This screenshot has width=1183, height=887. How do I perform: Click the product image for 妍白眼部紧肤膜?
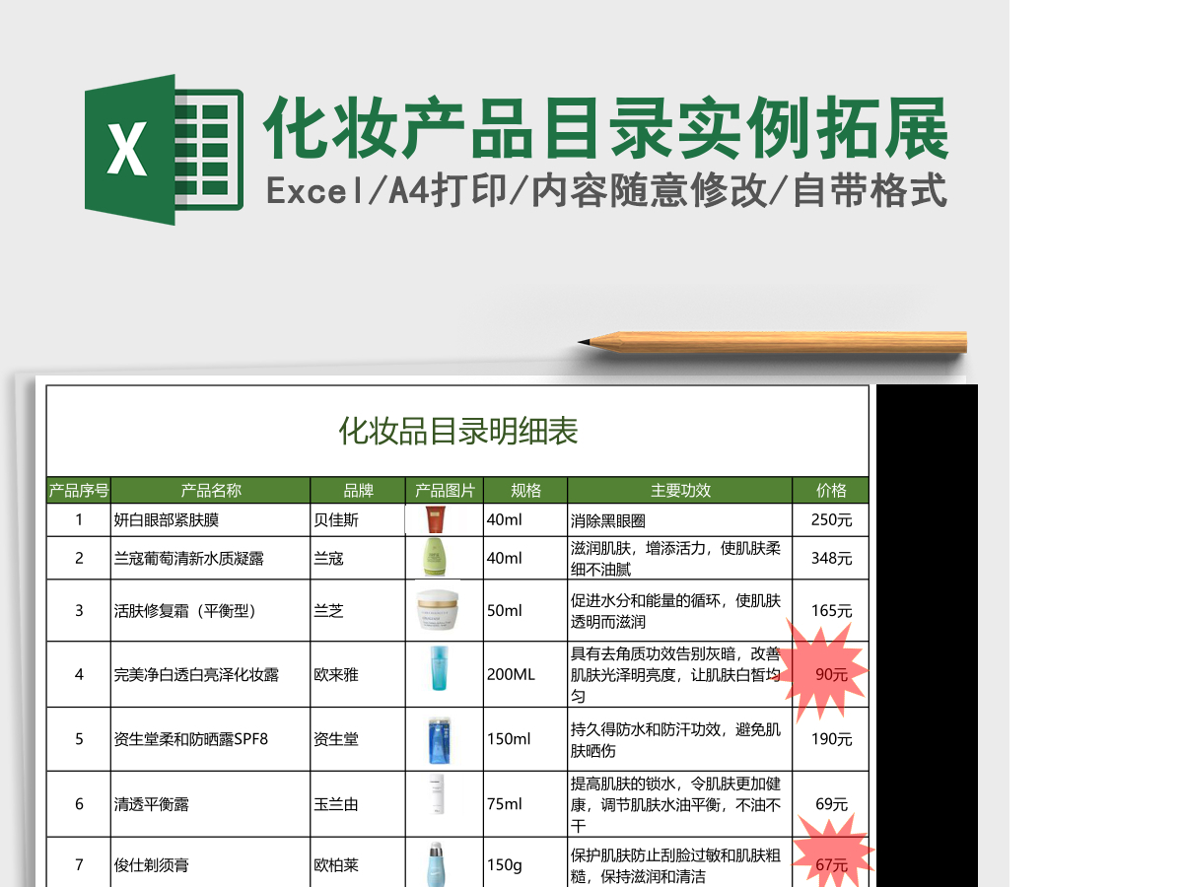[436, 519]
